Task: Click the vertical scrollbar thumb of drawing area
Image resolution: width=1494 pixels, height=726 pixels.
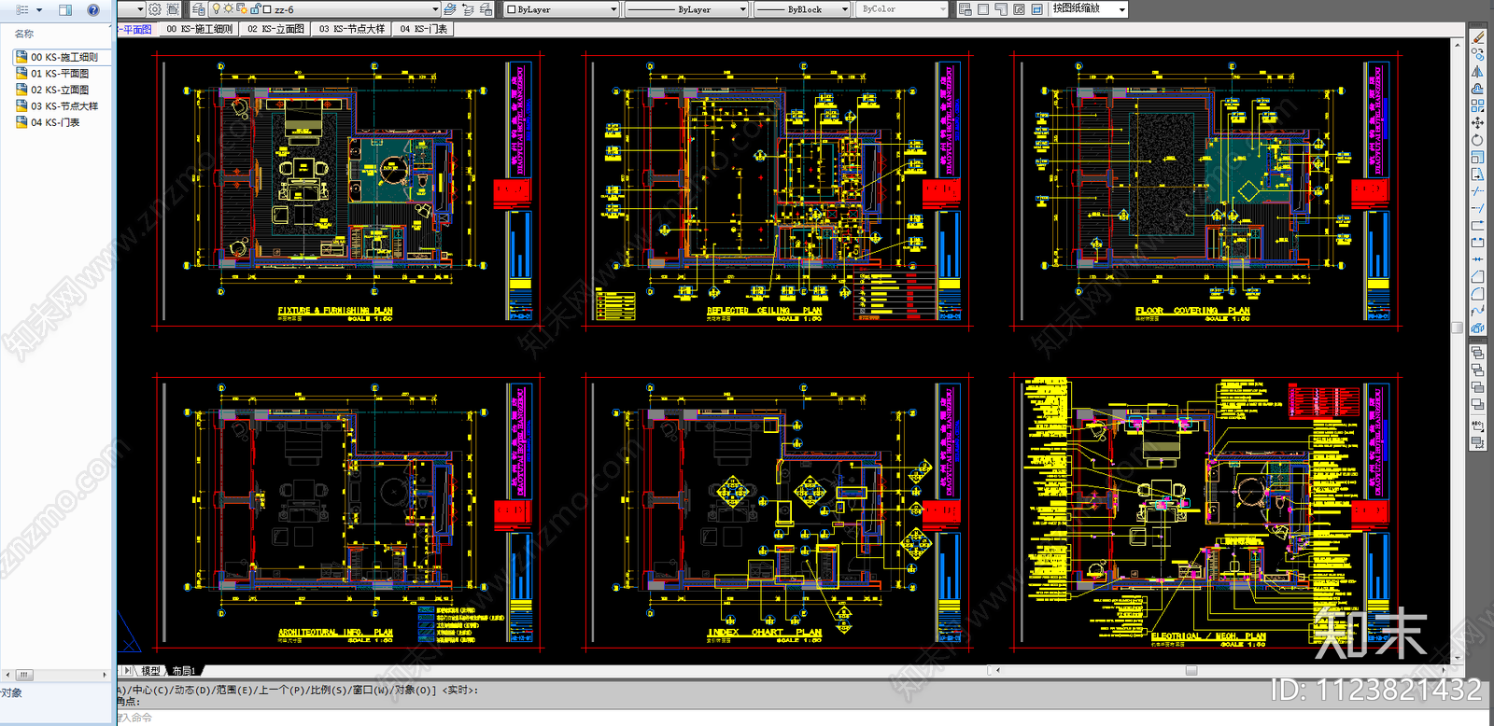Action: [1458, 328]
